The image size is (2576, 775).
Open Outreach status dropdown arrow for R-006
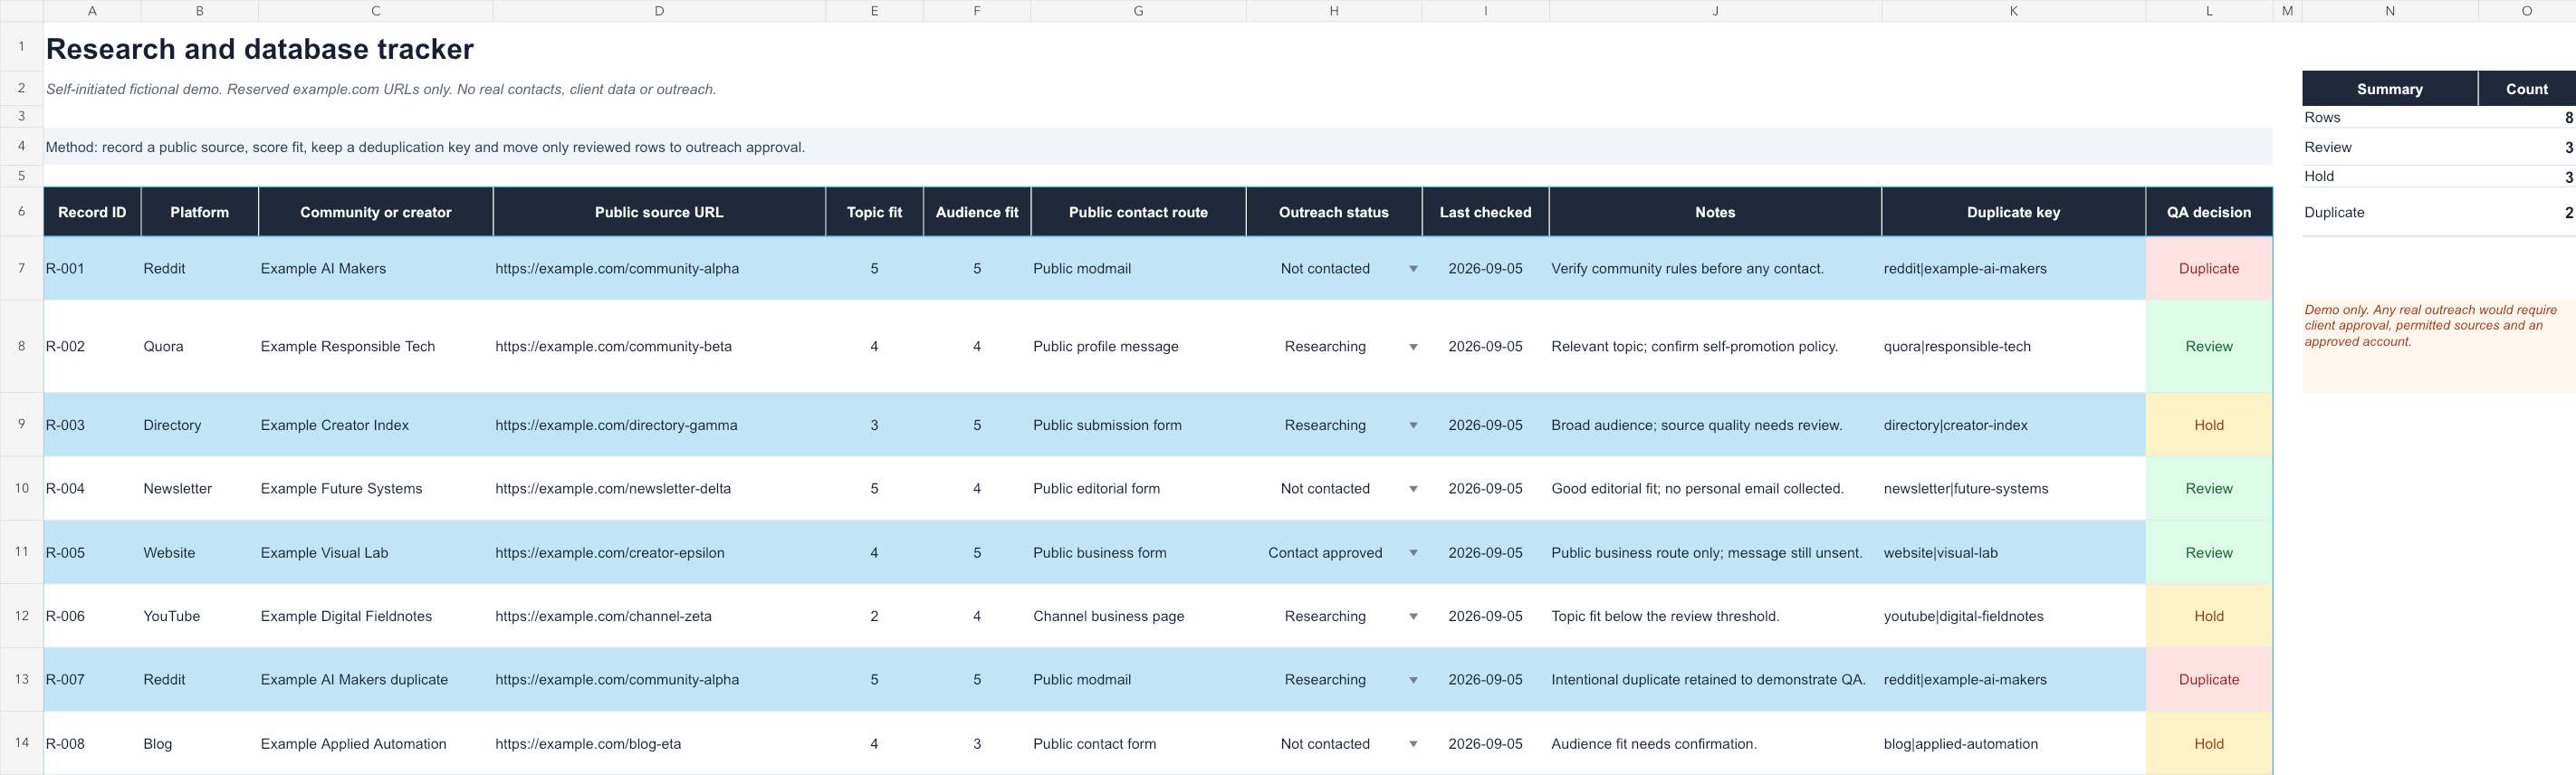[1413, 617]
